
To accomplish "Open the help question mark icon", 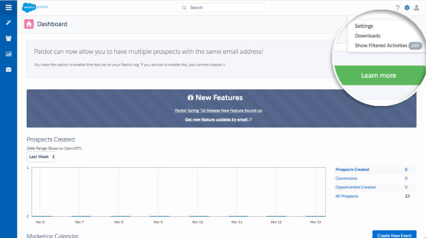I will tap(397, 7).
